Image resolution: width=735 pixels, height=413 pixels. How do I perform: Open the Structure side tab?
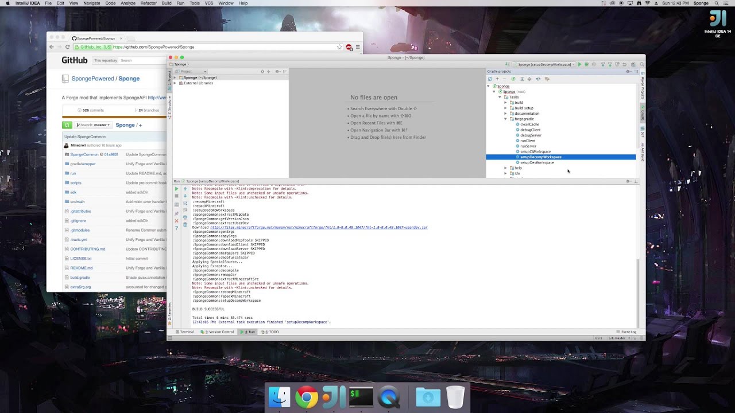coord(169,108)
